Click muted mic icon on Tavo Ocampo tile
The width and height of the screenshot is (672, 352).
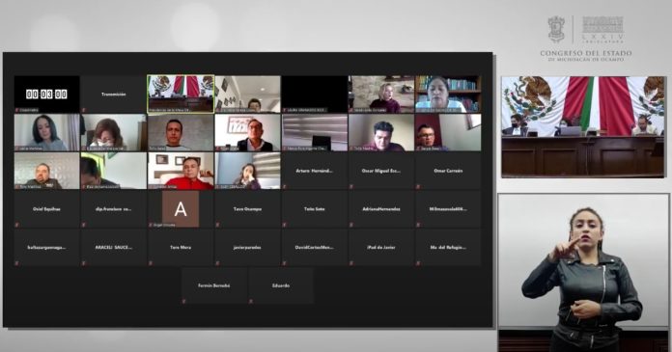217,225
